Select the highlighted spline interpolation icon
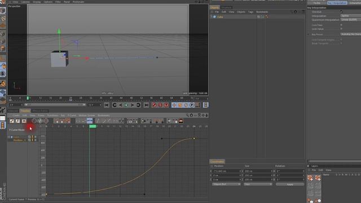Image resolution: width=361 pixels, height=203 pixels. click(x=90, y=121)
